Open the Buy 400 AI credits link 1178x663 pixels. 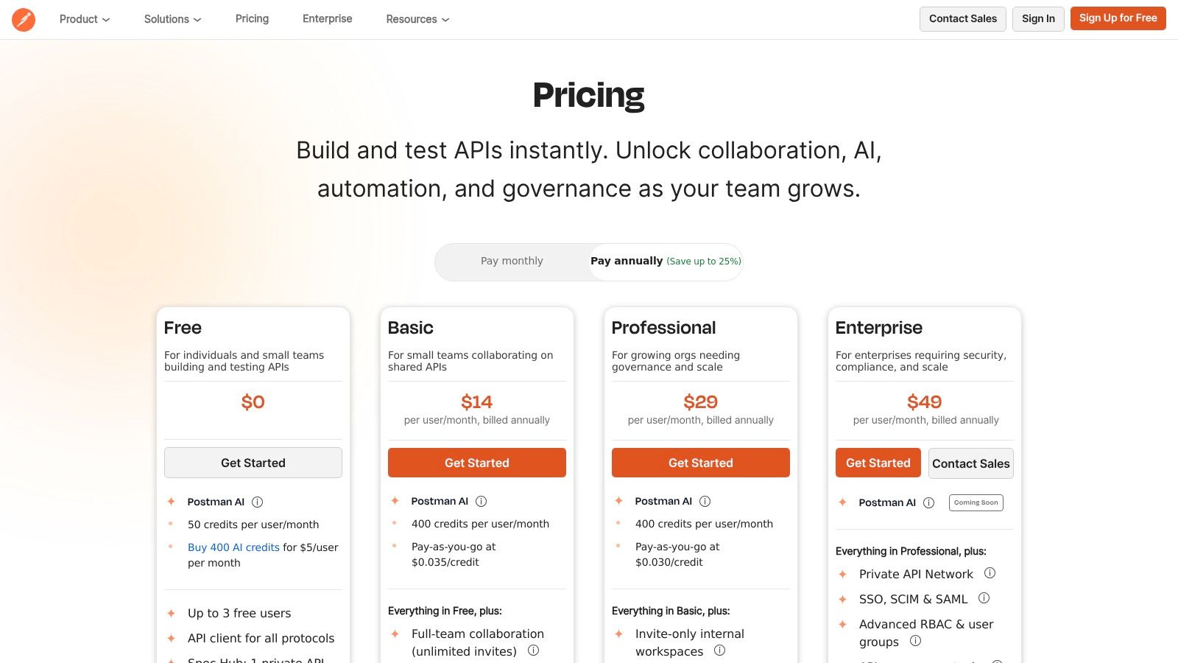[233, 547]
